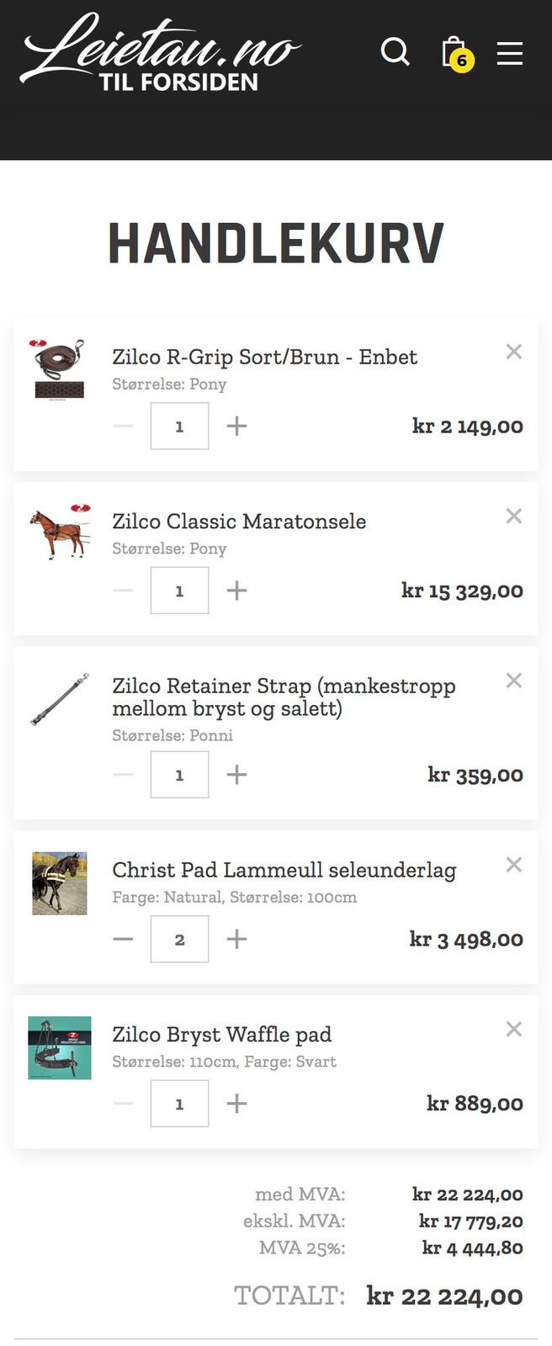
Task: Increase quantity of Christ Pad Lammeull seleunderlag
Action: pos(236,939)
